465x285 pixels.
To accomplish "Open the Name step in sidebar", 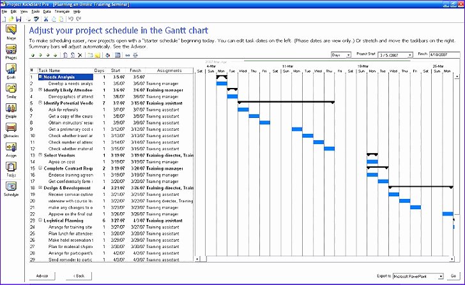I will coord(11,33).
